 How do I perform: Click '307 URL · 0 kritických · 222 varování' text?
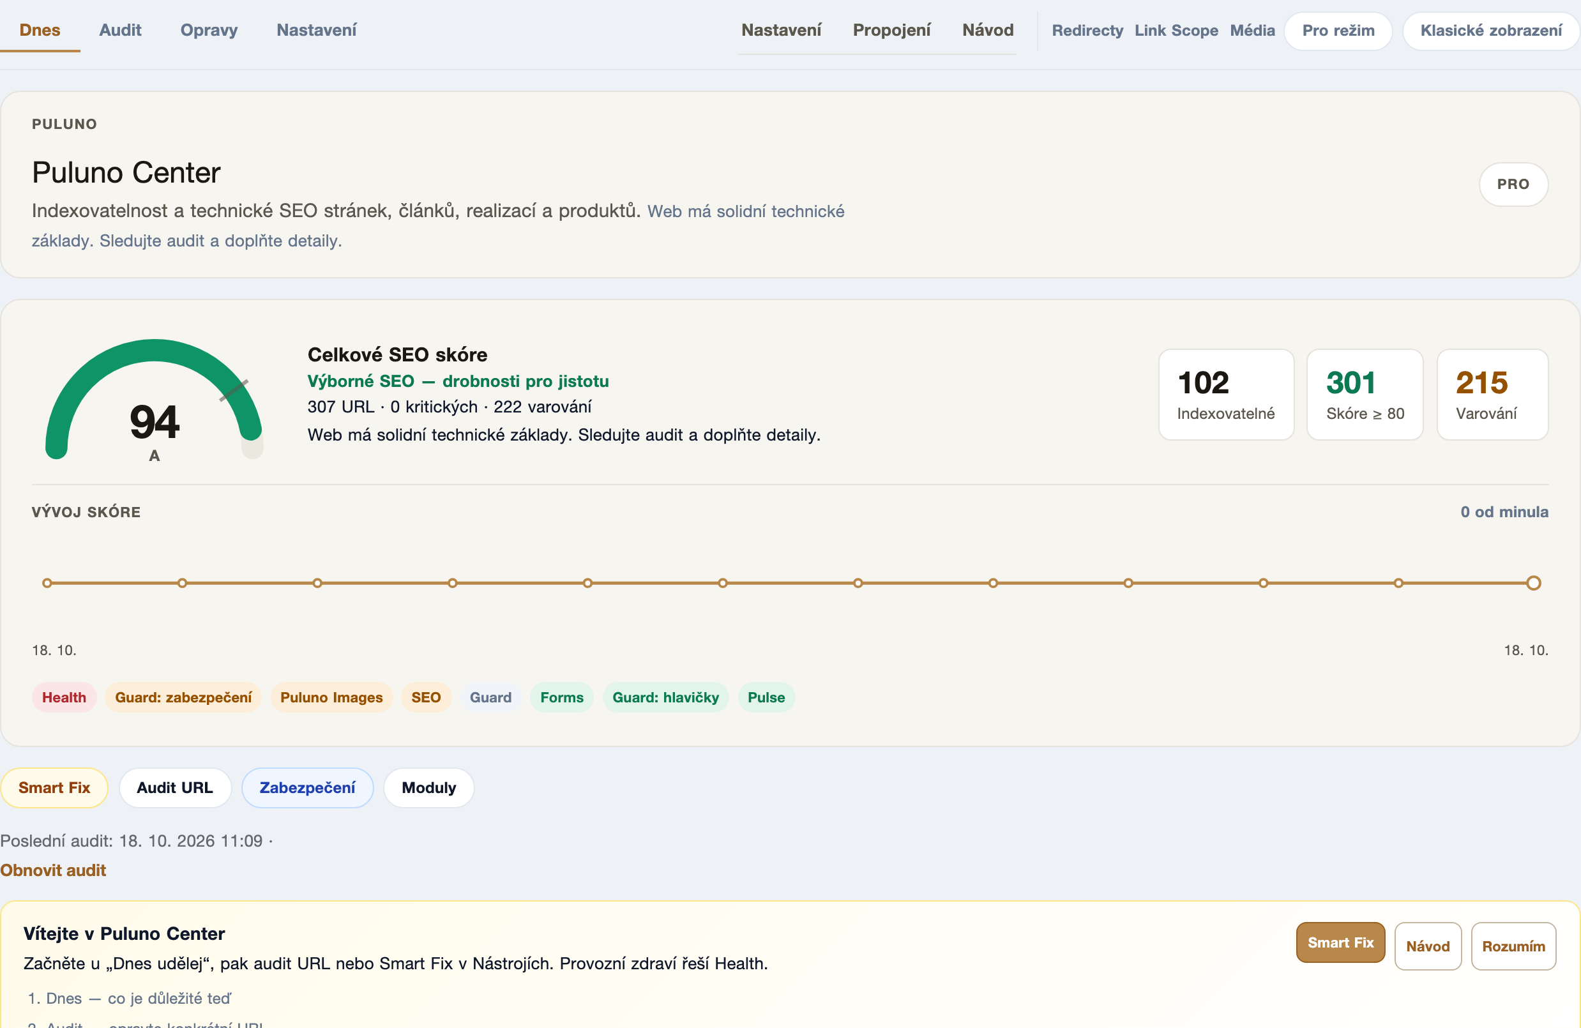(450, 407)
